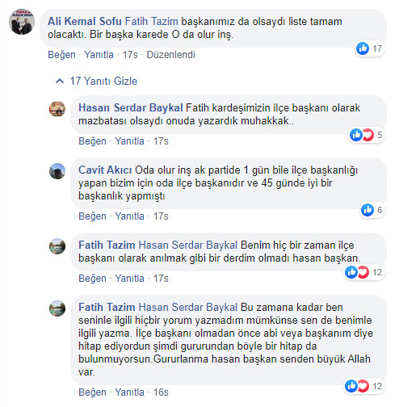Collapse the 17 Yanıtı Gizle thread
Screen dimensions: 399x407
tap(96, 81)
